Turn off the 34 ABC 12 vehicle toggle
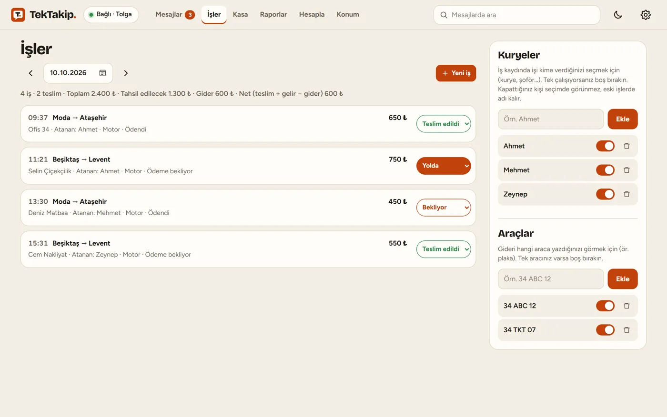This screenshot has height=417, width=667. pyautogui.click(x=605, y=306)
